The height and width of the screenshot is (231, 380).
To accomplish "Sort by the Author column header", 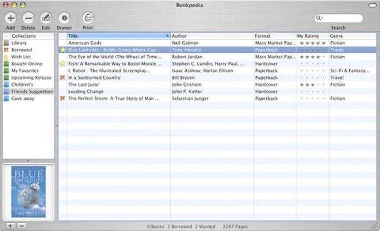I will tap(212, 36).
